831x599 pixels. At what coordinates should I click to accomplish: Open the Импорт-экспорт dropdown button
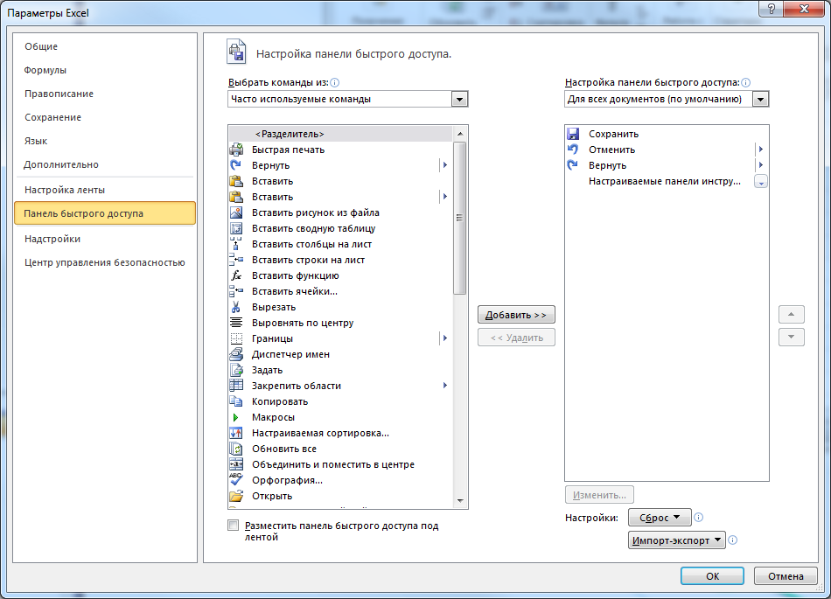(x=677, y=540)
